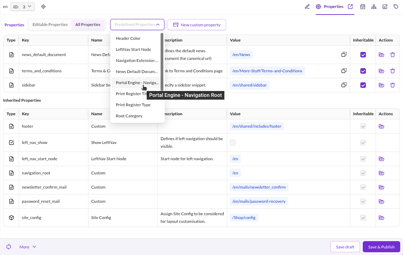Toggle the left_nav_show value checkbox
403x255 pixels.
(x=233, y=143)
